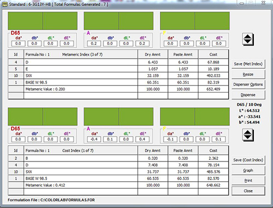This screenshot has height=208, width=273.
Task: Click dry amount cell 60.351
Action: tap(153, 83)
